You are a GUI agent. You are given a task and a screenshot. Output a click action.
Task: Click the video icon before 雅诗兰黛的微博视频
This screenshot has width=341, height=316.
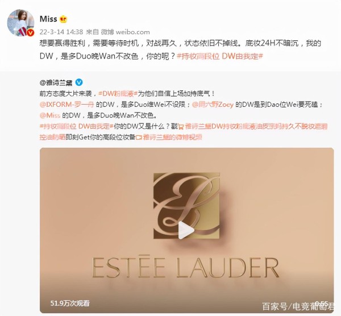(x=139, y=137)
